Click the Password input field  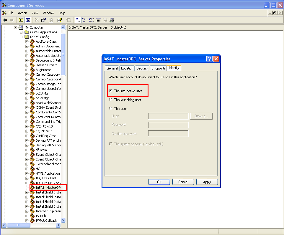(168, 125)
